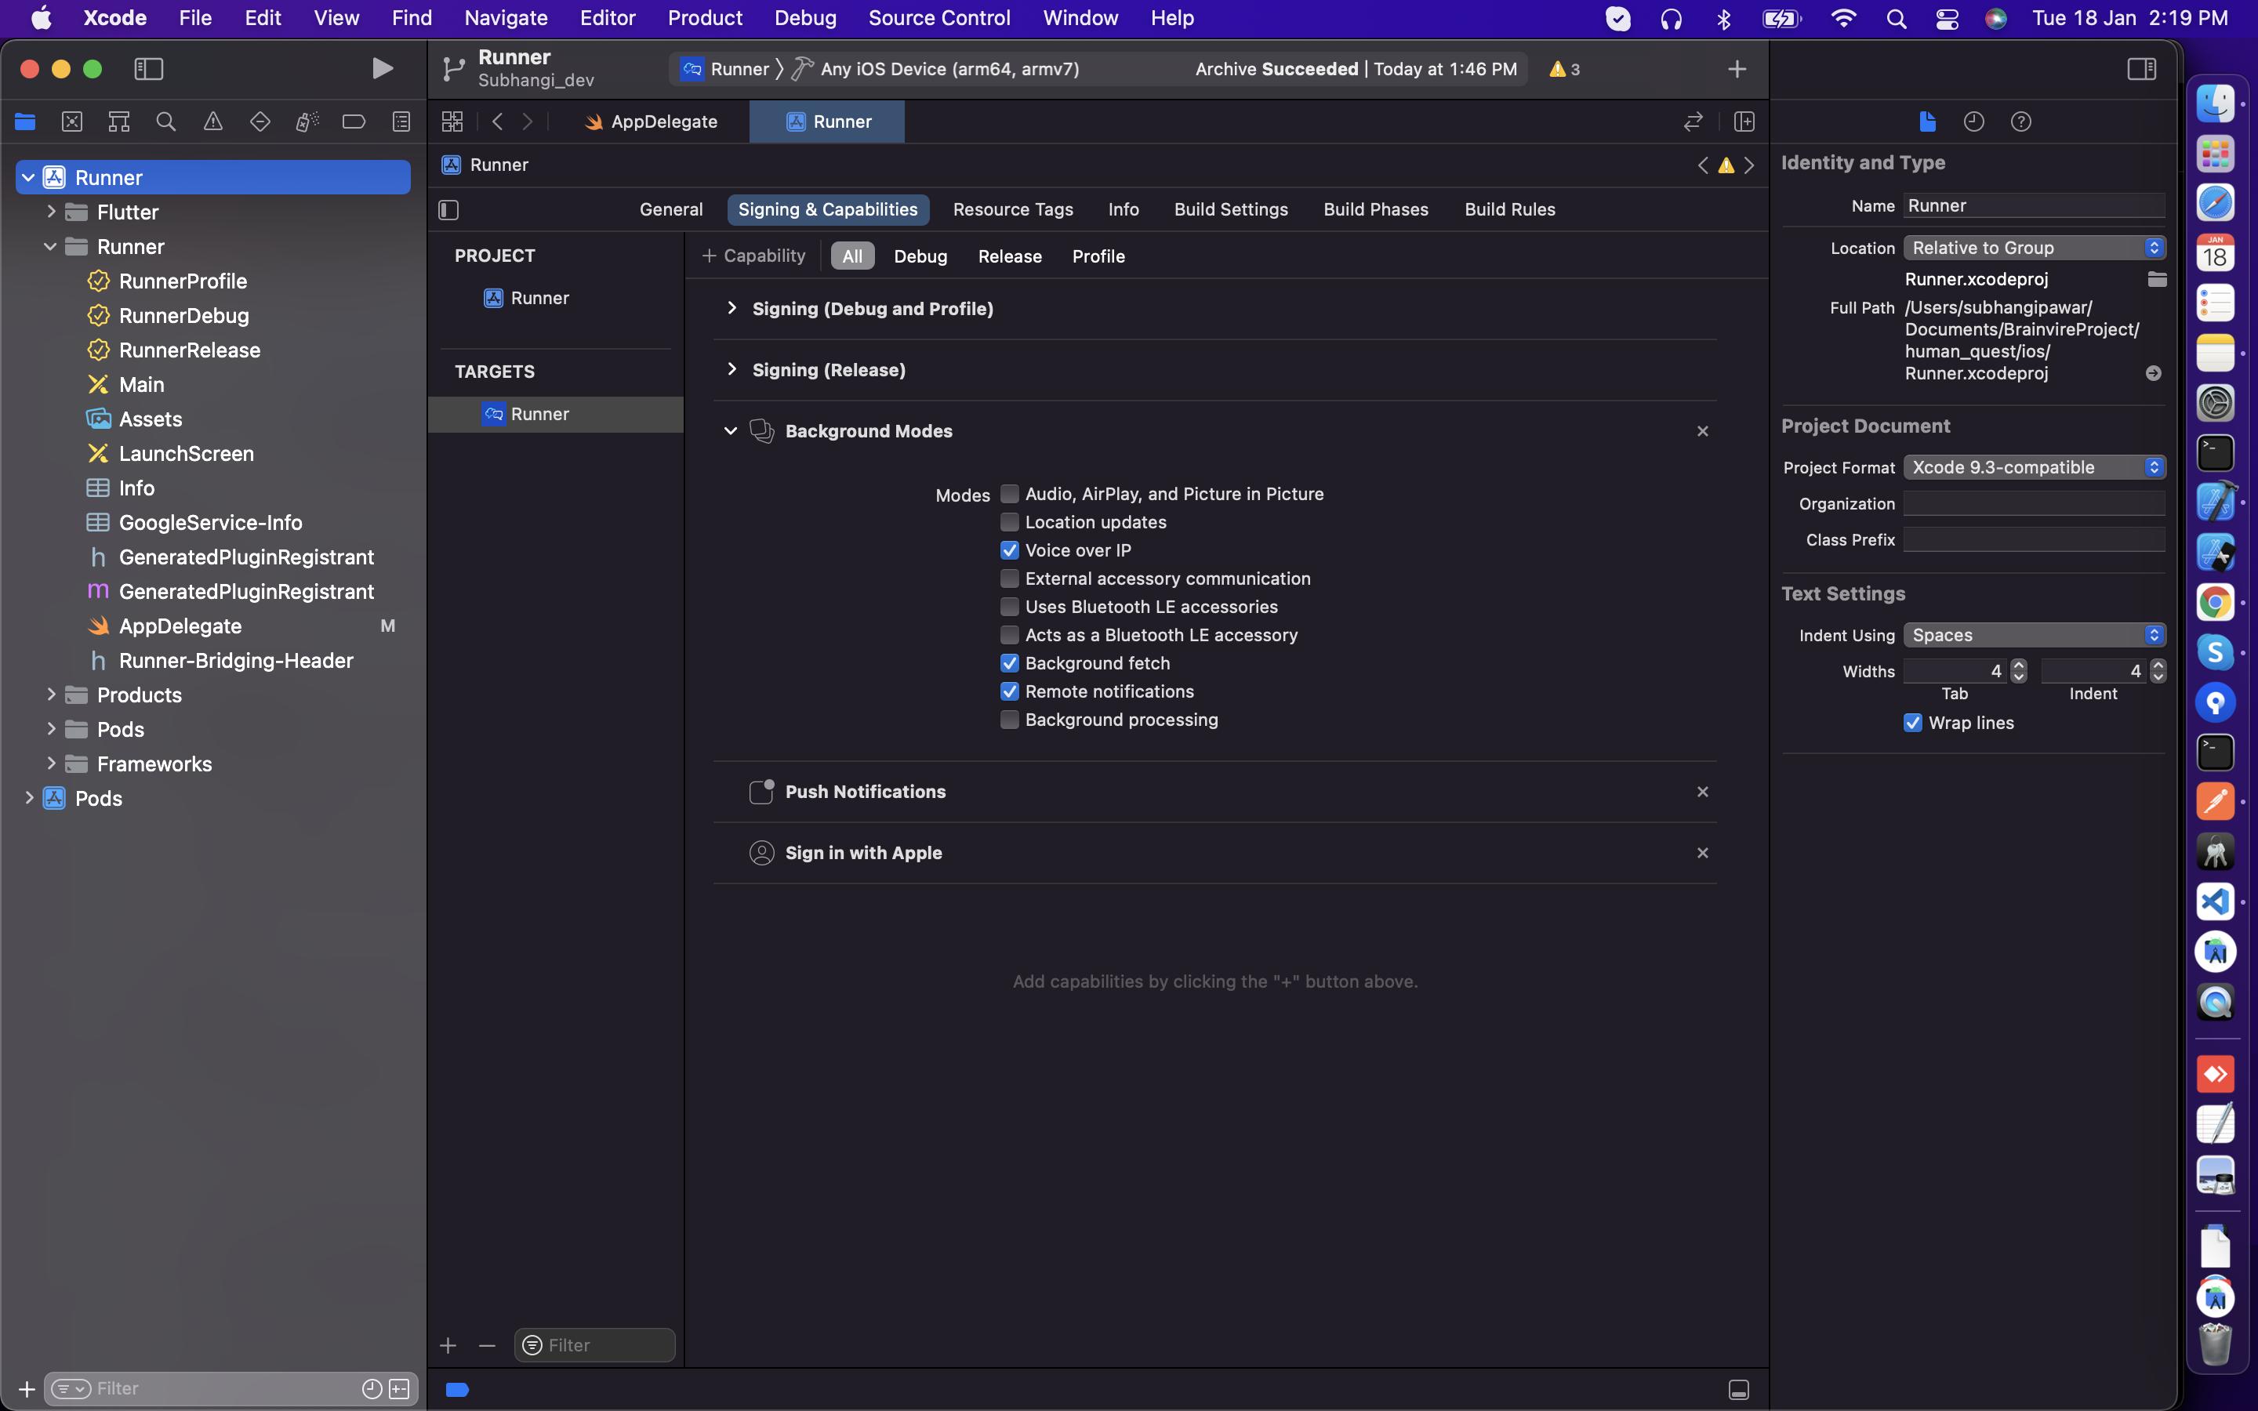Open the Library with the plus icon
Viewport: 2258px width, 1411px height.
[1737, 68]
